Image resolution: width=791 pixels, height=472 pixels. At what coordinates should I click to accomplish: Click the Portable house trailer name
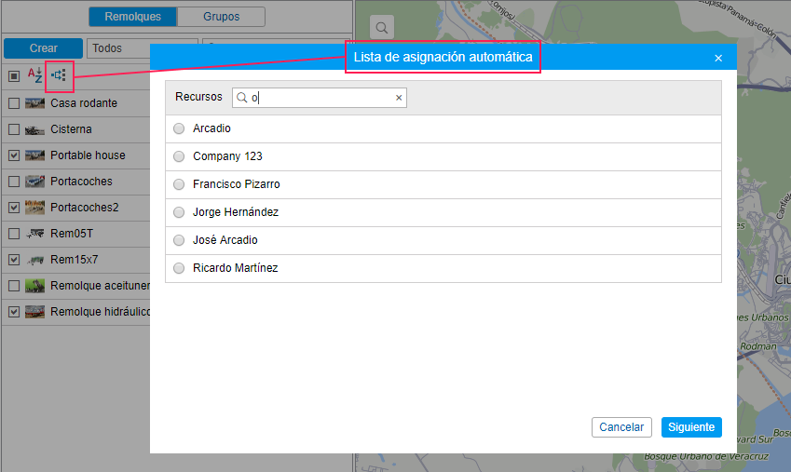88,155
